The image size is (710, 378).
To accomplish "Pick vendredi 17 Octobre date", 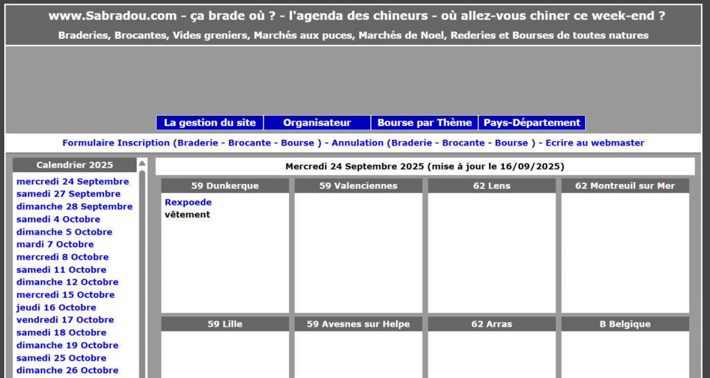I will [65, 320].
